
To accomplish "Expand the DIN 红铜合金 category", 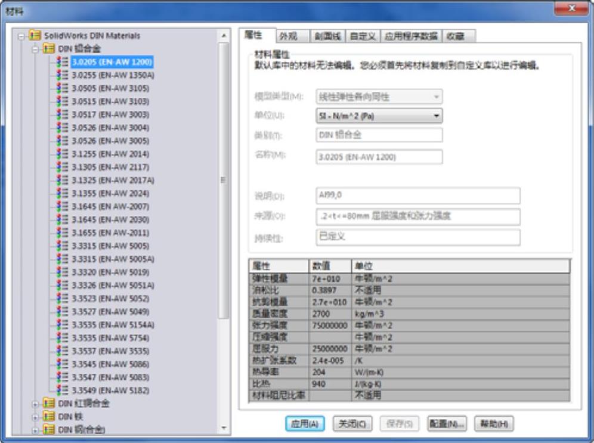I will click(36, 404).
